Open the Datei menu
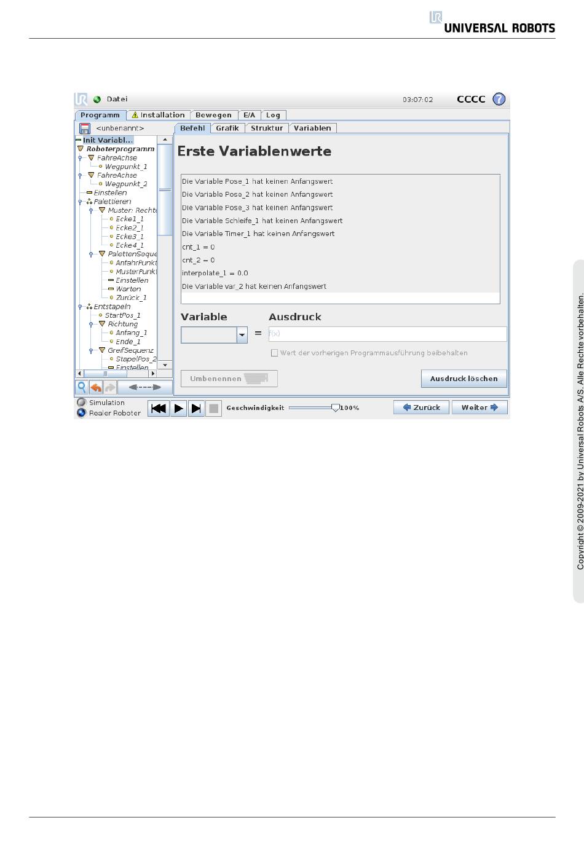 [117, 99]
